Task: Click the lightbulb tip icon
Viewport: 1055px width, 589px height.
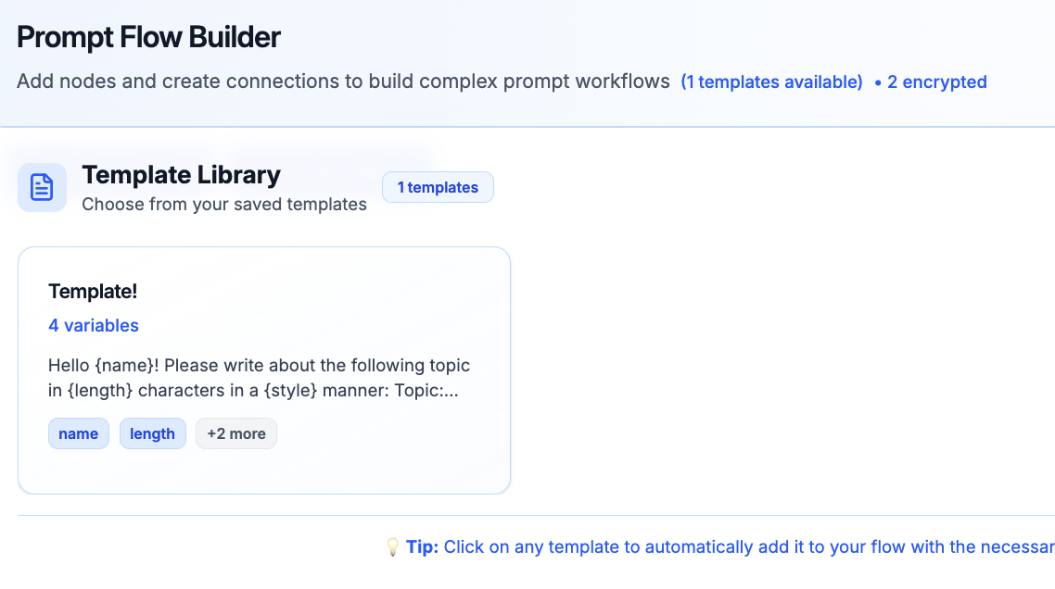Action: 392,547
